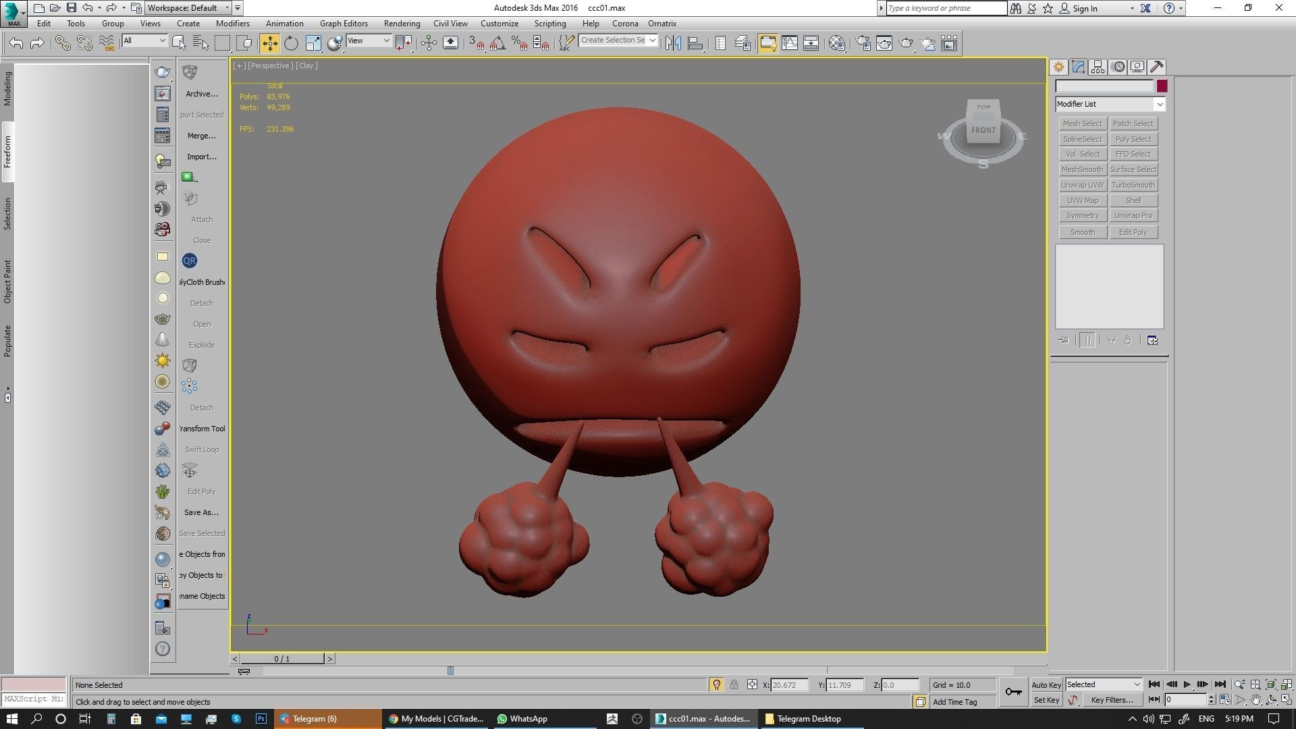The image size is (1296, 729).
Task: Click the Zoom Extents All viewport icon
Action: 1287,684
